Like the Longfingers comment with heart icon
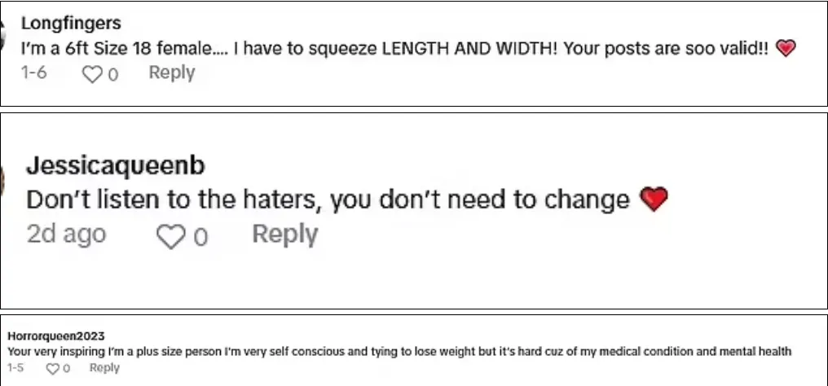Screen dimensions: 828x386 click(92, 74)
